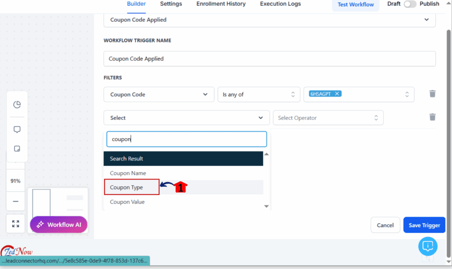Open the Enrollment History tab

pos(221,4)
